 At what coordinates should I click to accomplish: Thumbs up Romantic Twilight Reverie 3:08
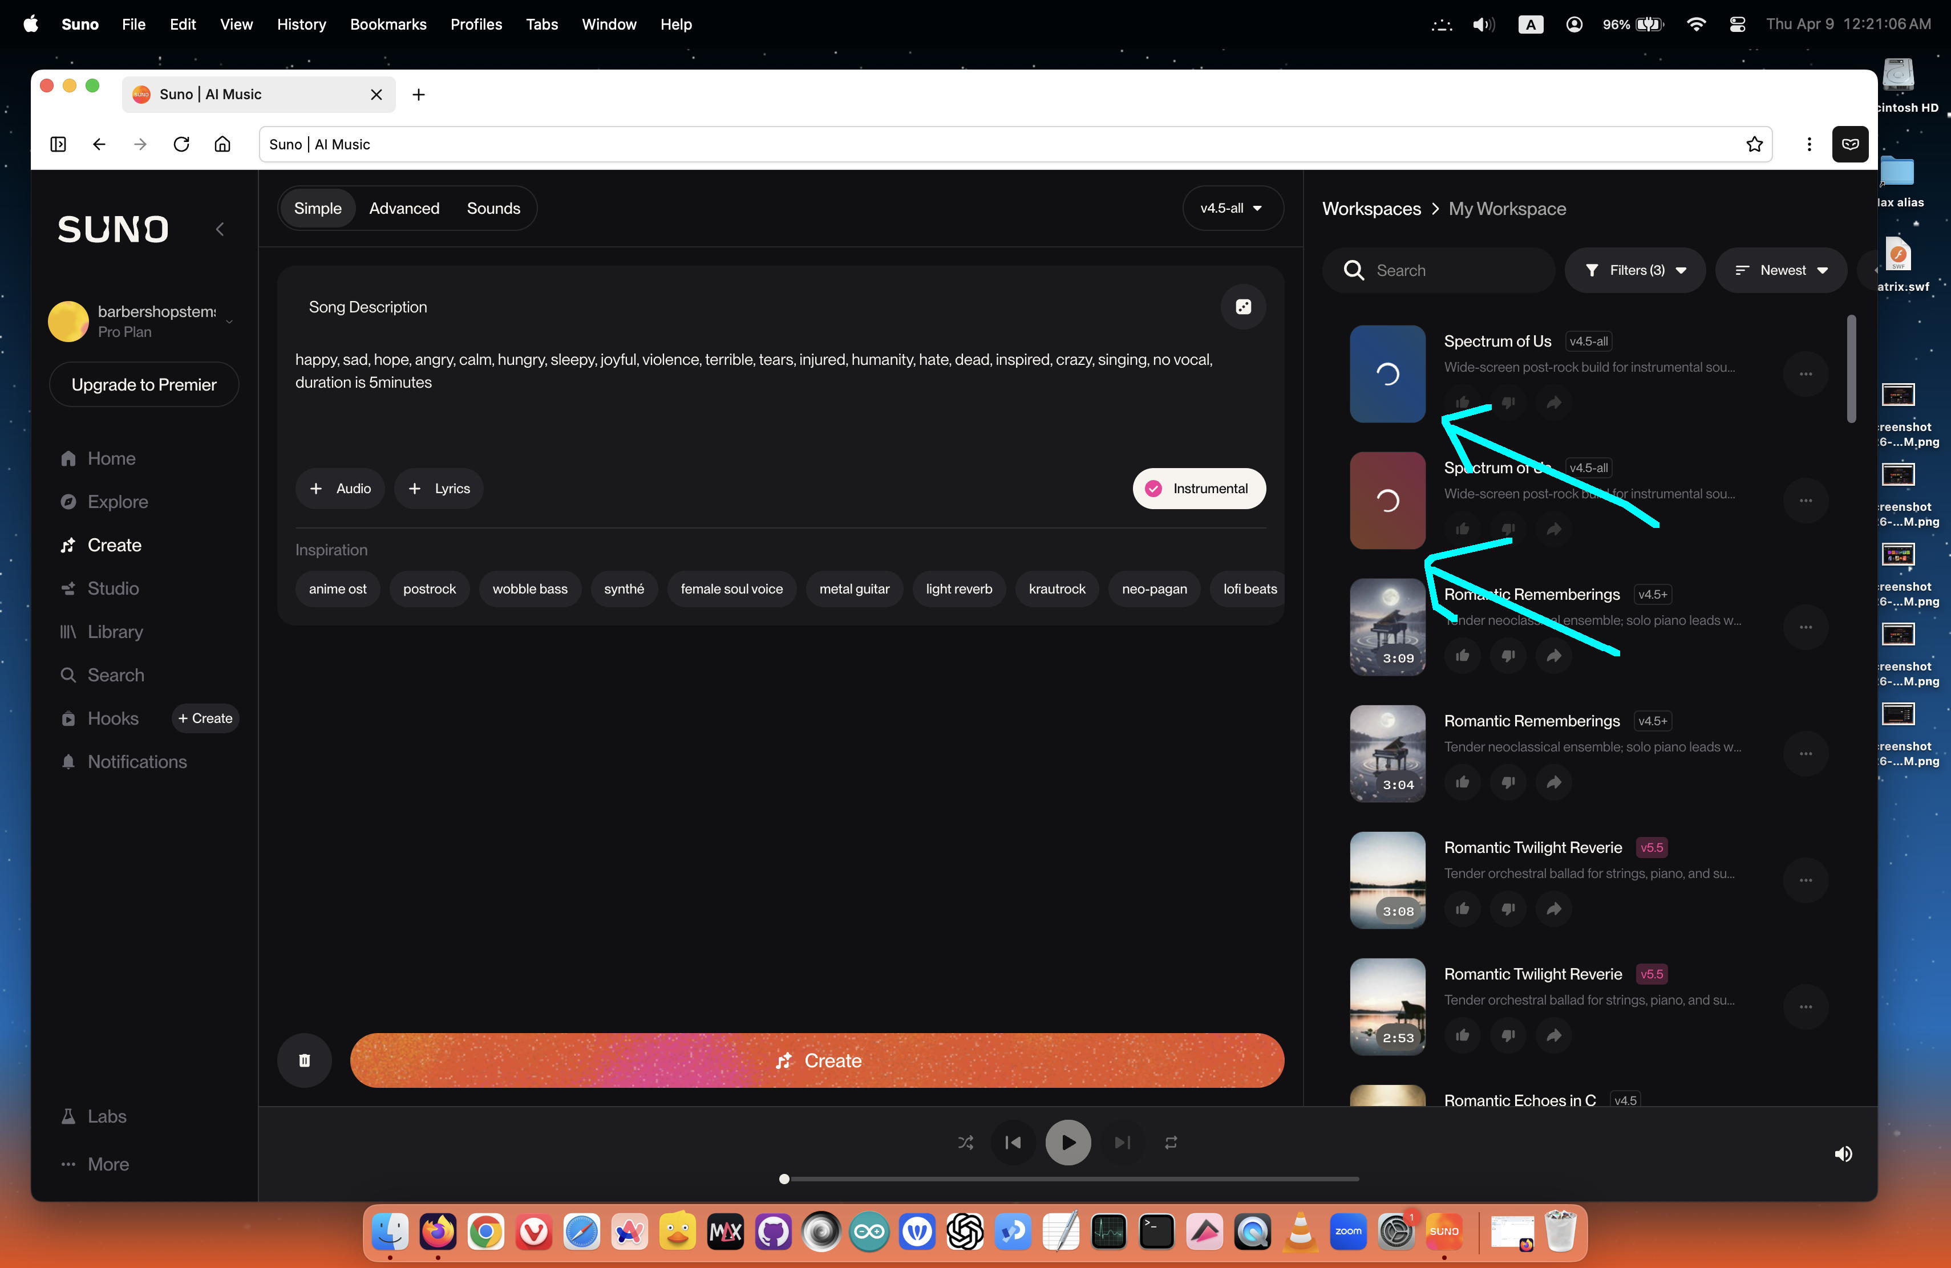[1462, 908]
